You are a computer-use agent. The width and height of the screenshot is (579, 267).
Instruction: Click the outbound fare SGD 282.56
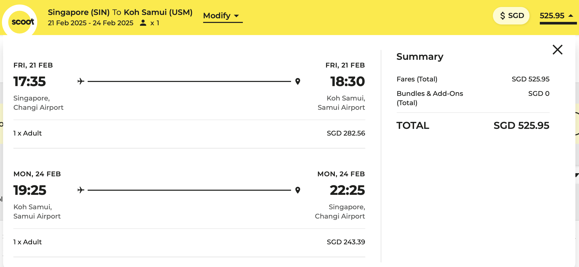pyautogui.click(x=346, y=133)
